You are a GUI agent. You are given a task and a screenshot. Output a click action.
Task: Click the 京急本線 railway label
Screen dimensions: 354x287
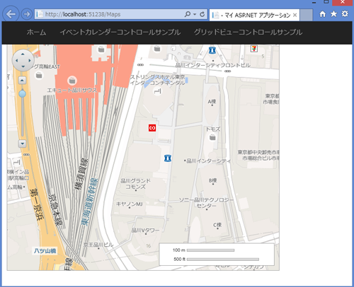click(55, 210)
